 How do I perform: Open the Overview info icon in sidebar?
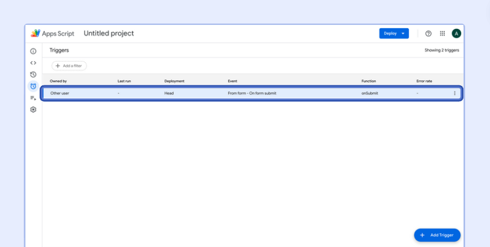[x=33, y=51]
